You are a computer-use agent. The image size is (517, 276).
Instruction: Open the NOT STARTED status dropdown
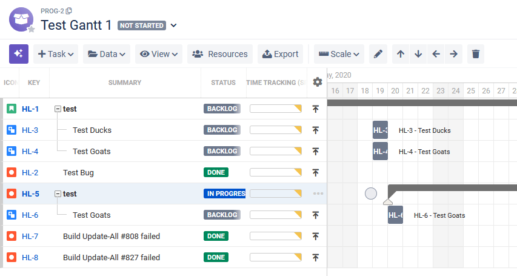tap(174, 25)
